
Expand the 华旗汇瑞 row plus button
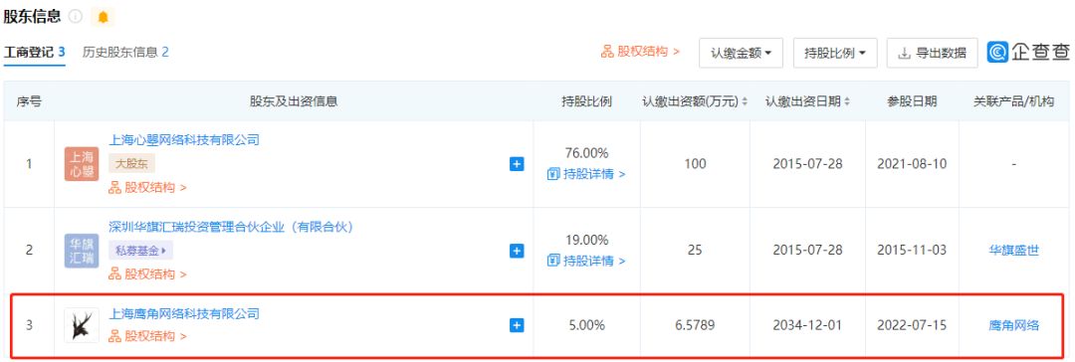coord(517,251)
